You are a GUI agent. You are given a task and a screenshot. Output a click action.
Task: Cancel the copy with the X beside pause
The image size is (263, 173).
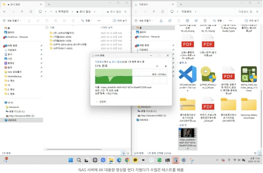click(165, 66)
